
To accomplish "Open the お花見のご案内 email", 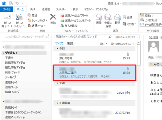I will pyautogui.click(x=95, y=73).
